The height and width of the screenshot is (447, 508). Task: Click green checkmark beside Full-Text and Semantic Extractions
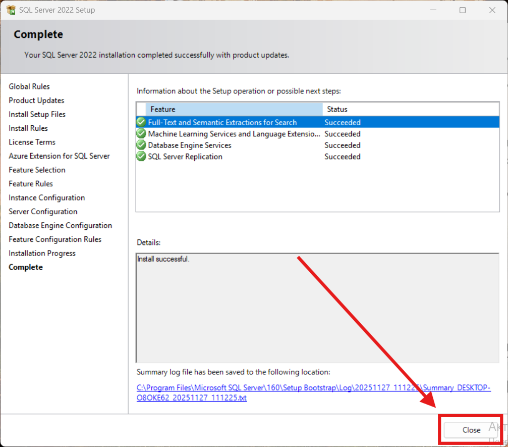[141, 122]
